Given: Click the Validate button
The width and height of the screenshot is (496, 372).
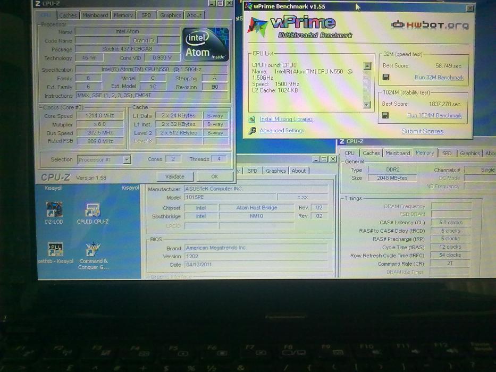Looking at the screenshot, I should (174, 176).
